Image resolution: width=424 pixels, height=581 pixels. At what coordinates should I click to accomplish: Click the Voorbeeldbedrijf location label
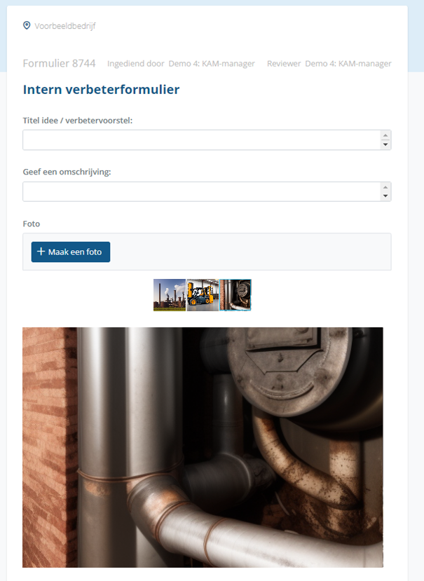(x=65, y=26)
